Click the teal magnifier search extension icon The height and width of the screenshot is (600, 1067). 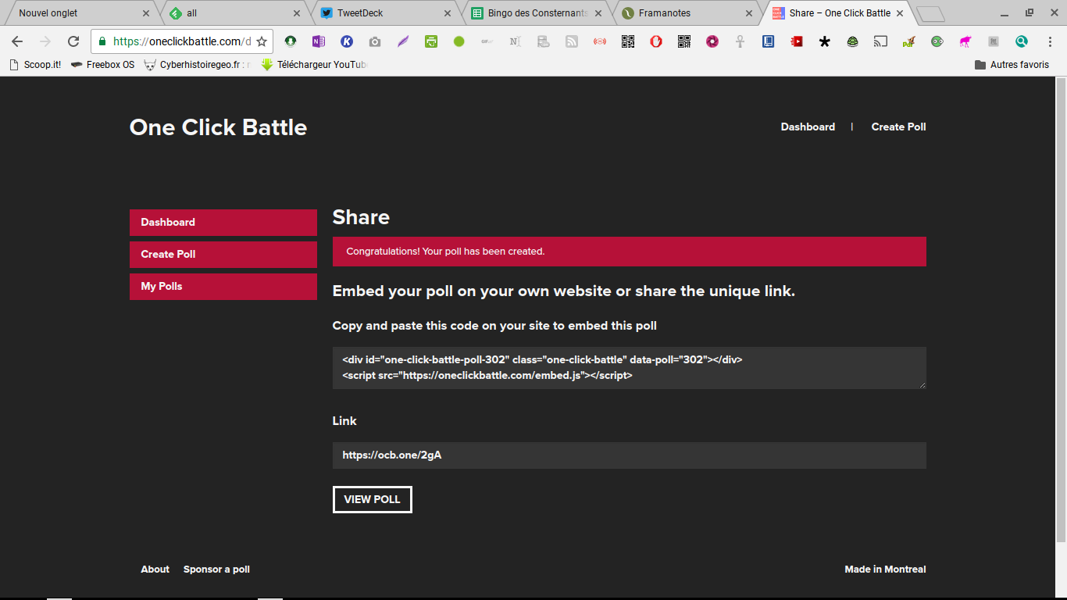click(1022, 41)
